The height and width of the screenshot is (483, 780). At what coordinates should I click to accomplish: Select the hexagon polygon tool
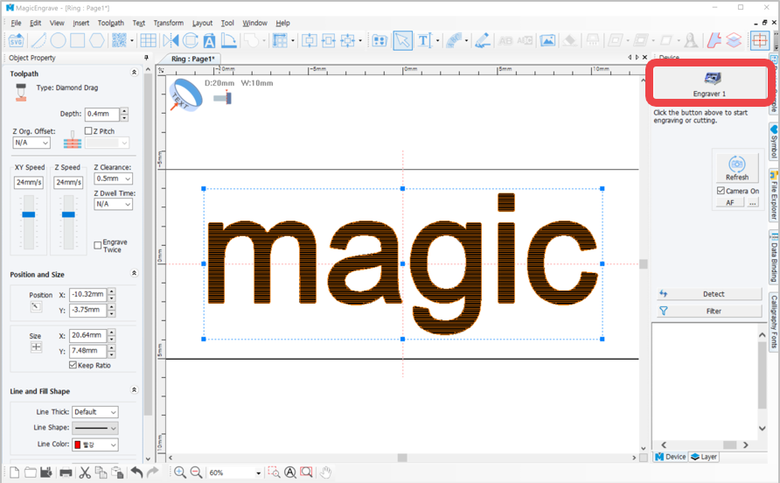pyautogui.click(x=97, y=41)
